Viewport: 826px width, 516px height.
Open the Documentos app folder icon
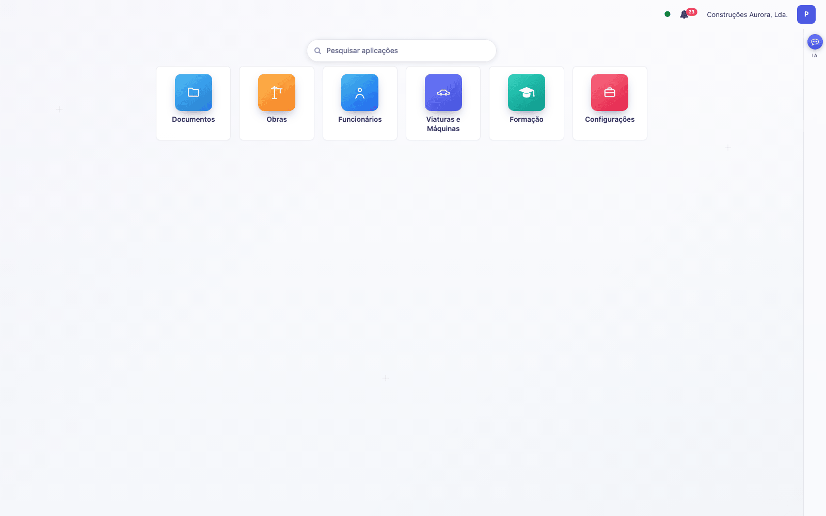[x=194, y=92]
